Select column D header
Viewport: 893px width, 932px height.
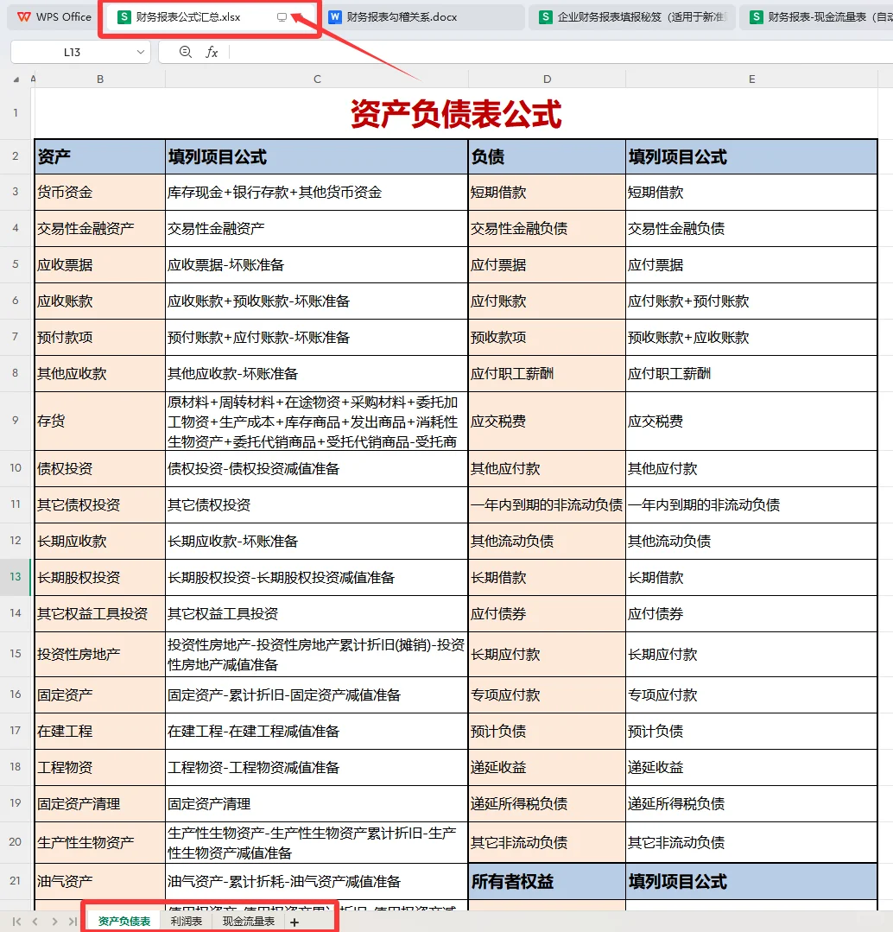pyautogui.click(x=547, y=79)
